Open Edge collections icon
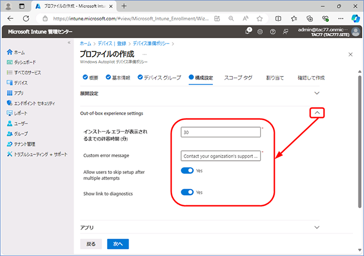This screenshot has width=364, height=256. coord(309,18)
